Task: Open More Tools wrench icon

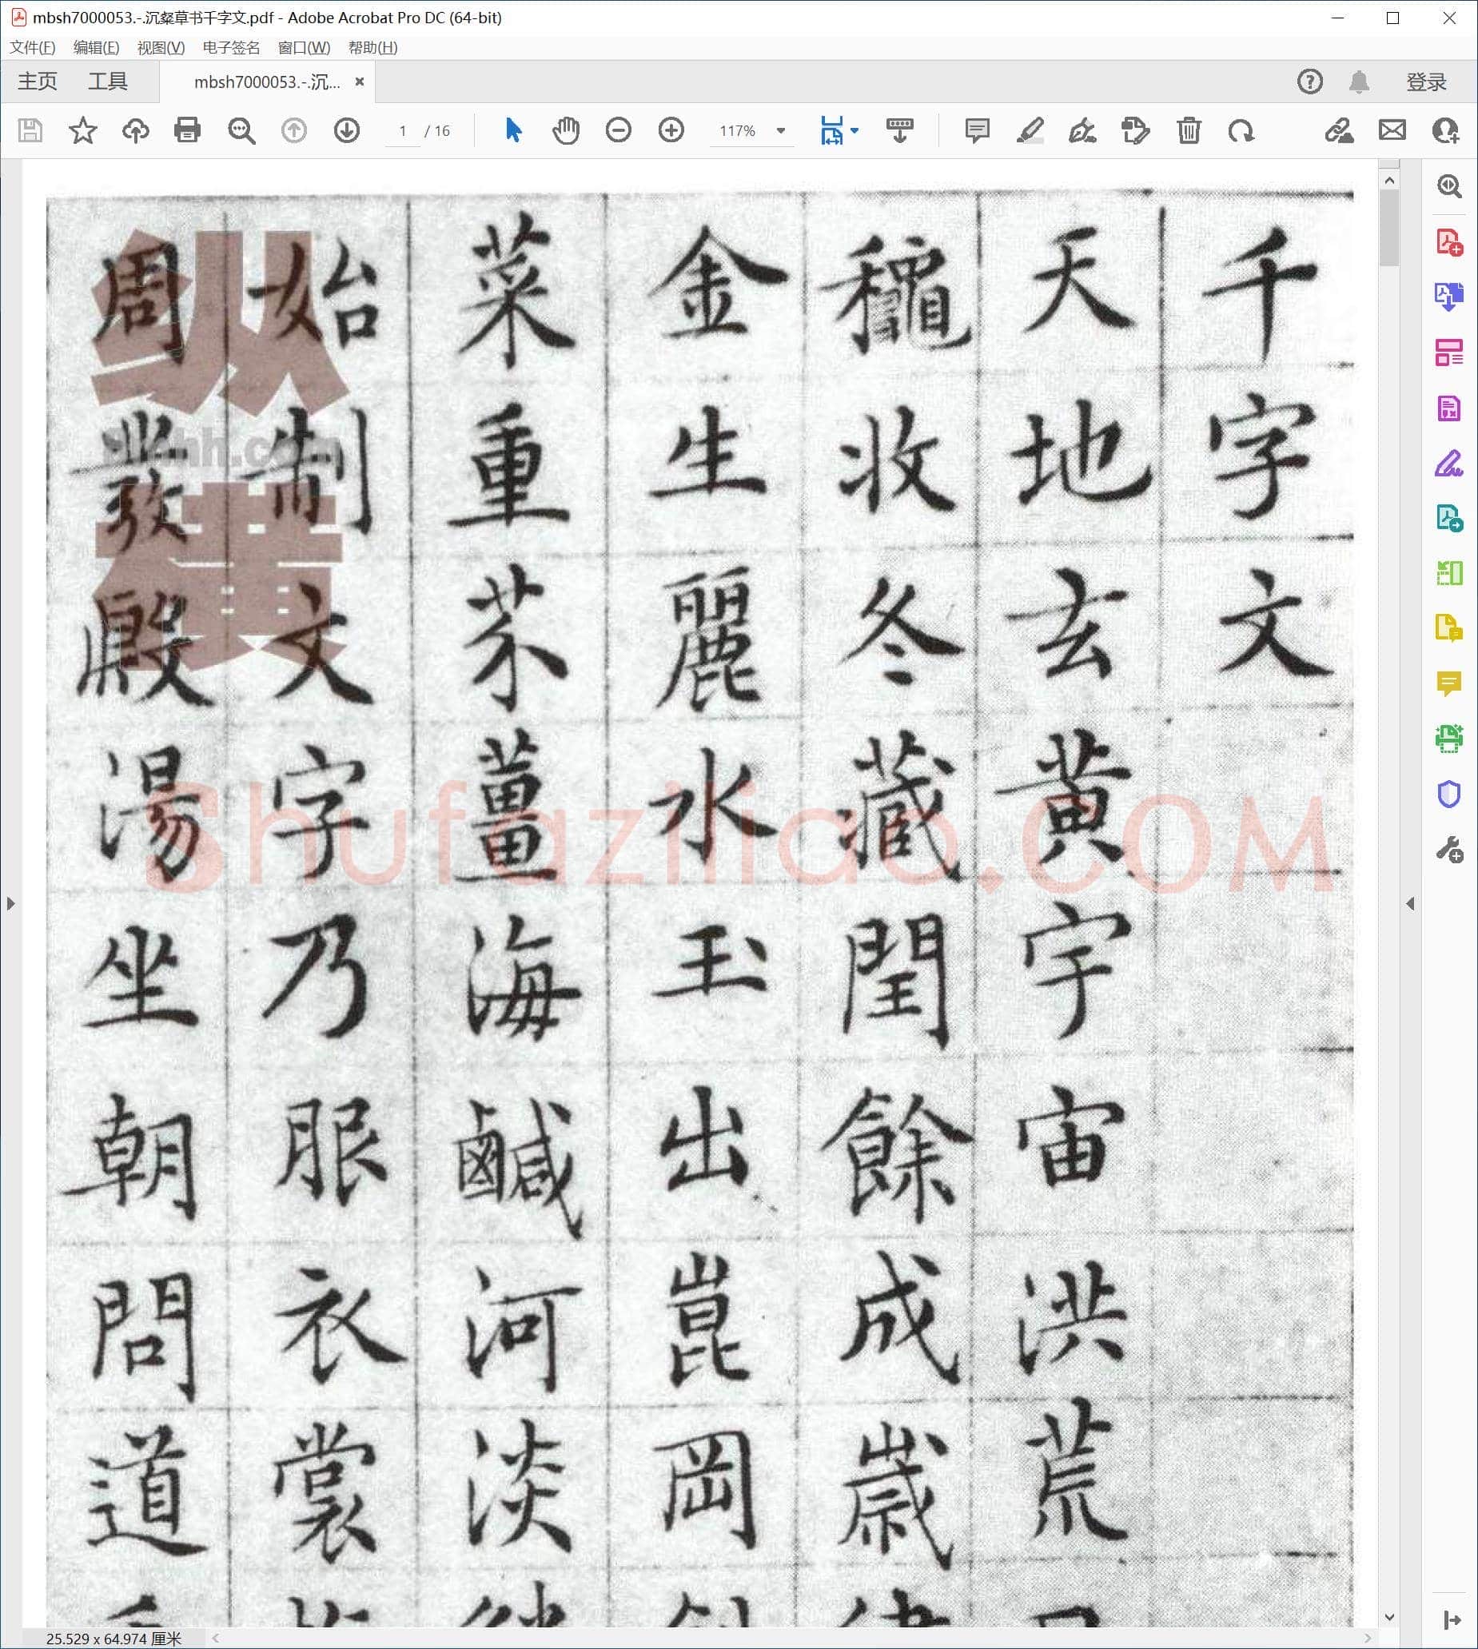Action: (1449, 850)
